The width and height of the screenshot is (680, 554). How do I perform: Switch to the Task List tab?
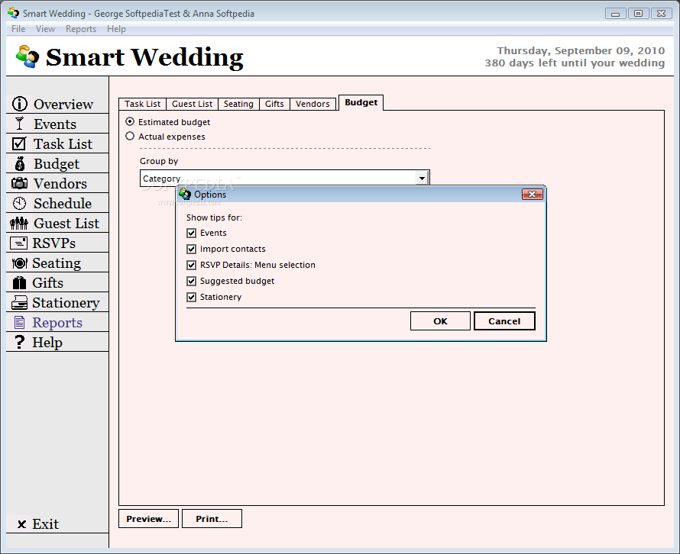click(x=142, y=104)
